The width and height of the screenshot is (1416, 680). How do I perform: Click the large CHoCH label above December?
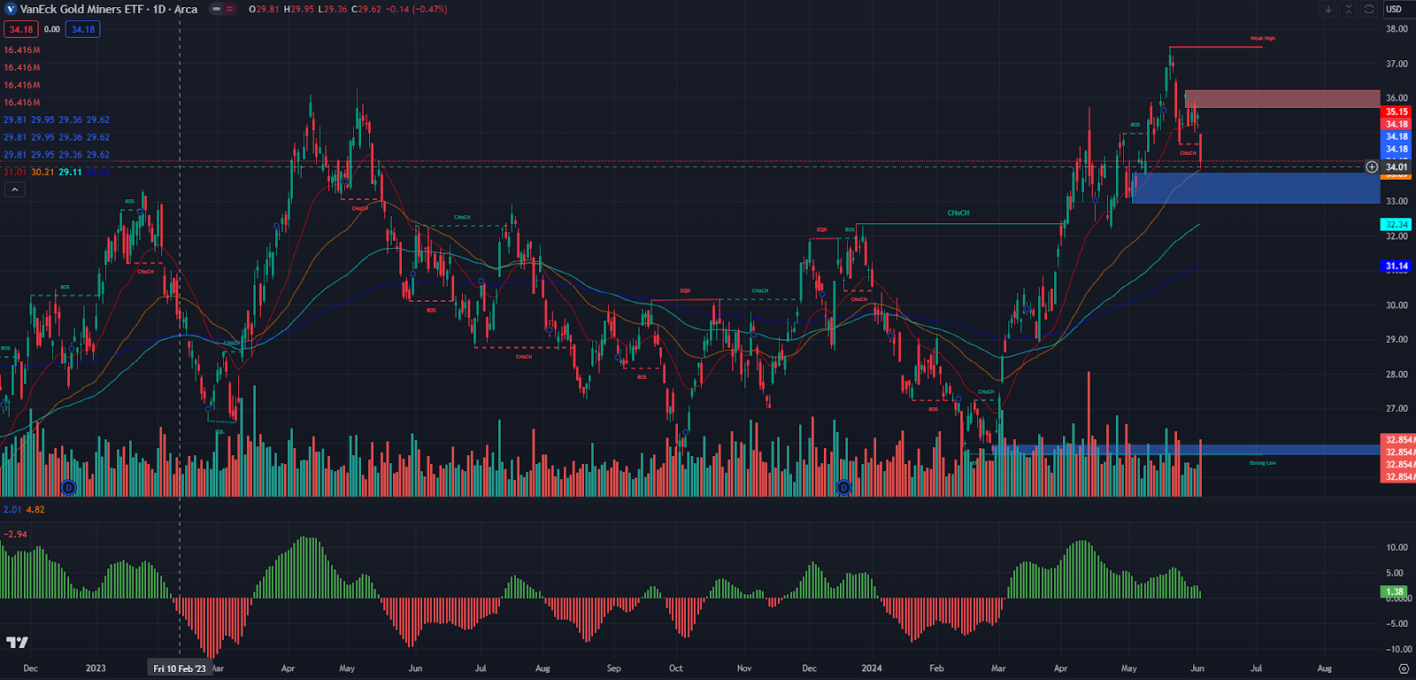coord(958,213)
